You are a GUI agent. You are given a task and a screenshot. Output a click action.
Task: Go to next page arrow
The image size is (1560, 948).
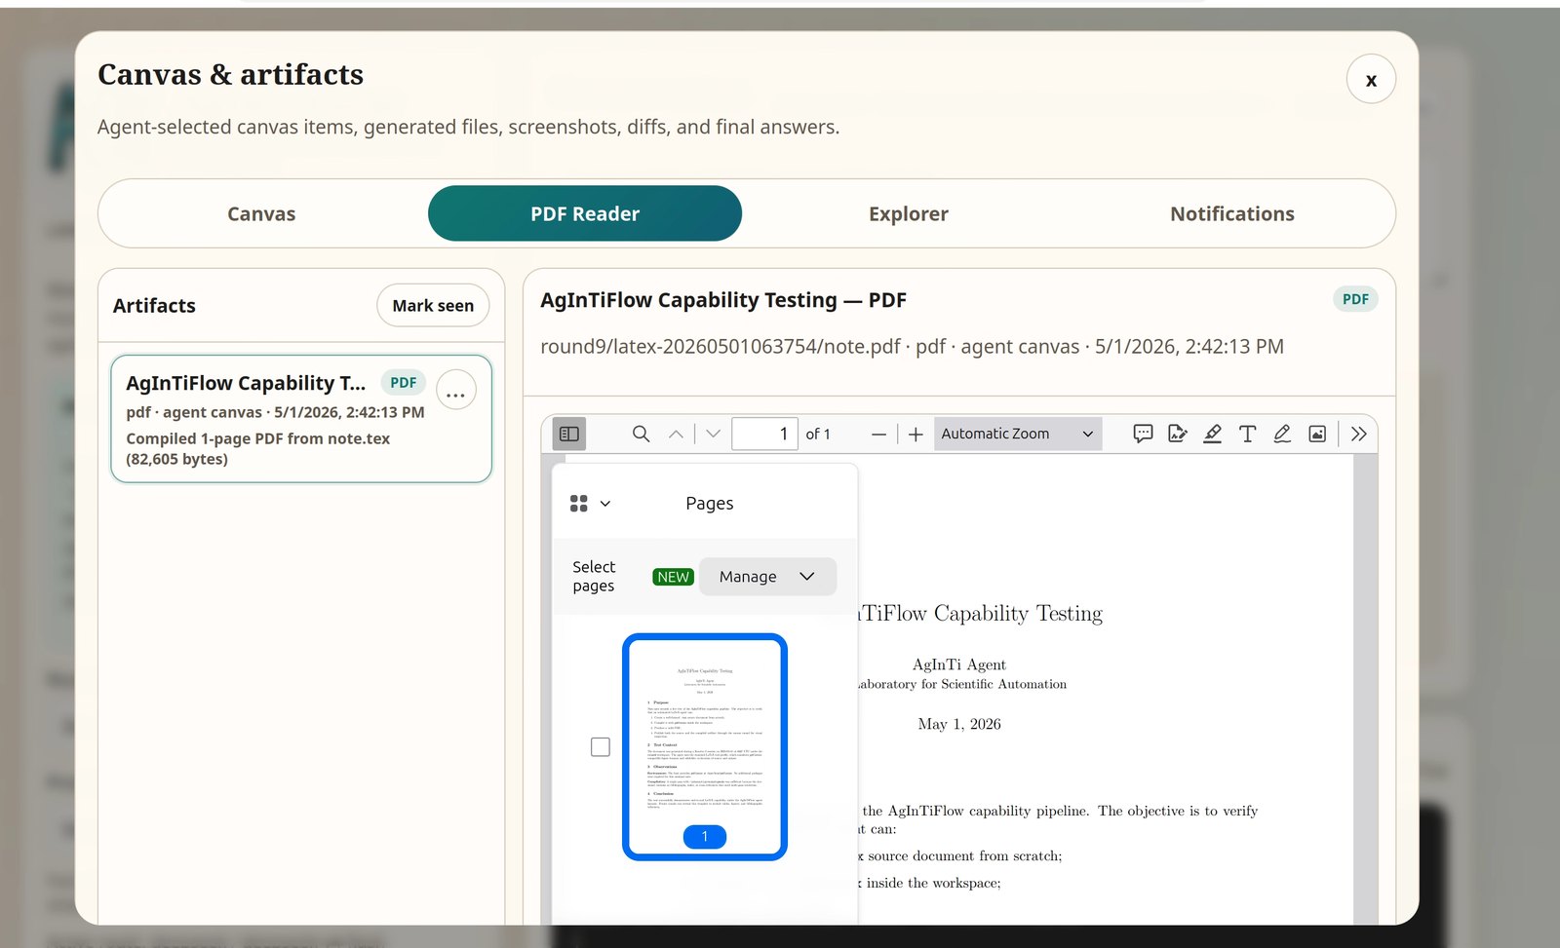[x=713, y=434]
